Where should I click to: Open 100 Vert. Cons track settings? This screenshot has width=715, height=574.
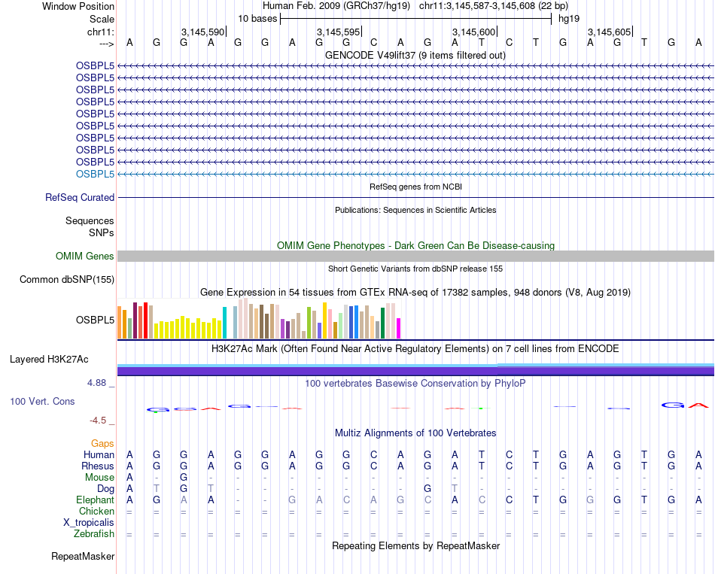pos(42,401)
